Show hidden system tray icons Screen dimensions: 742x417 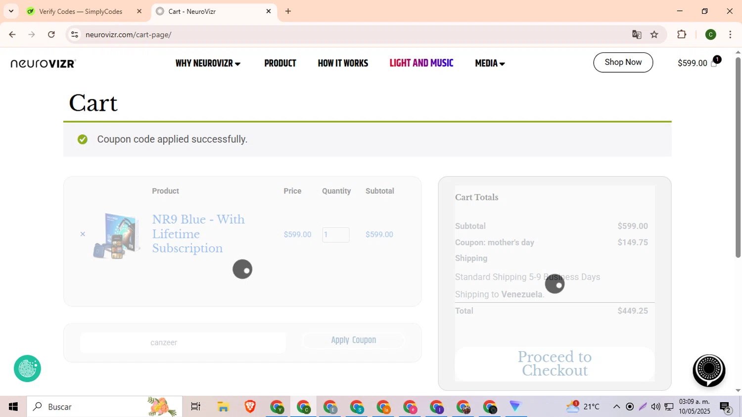click(616, 407)
